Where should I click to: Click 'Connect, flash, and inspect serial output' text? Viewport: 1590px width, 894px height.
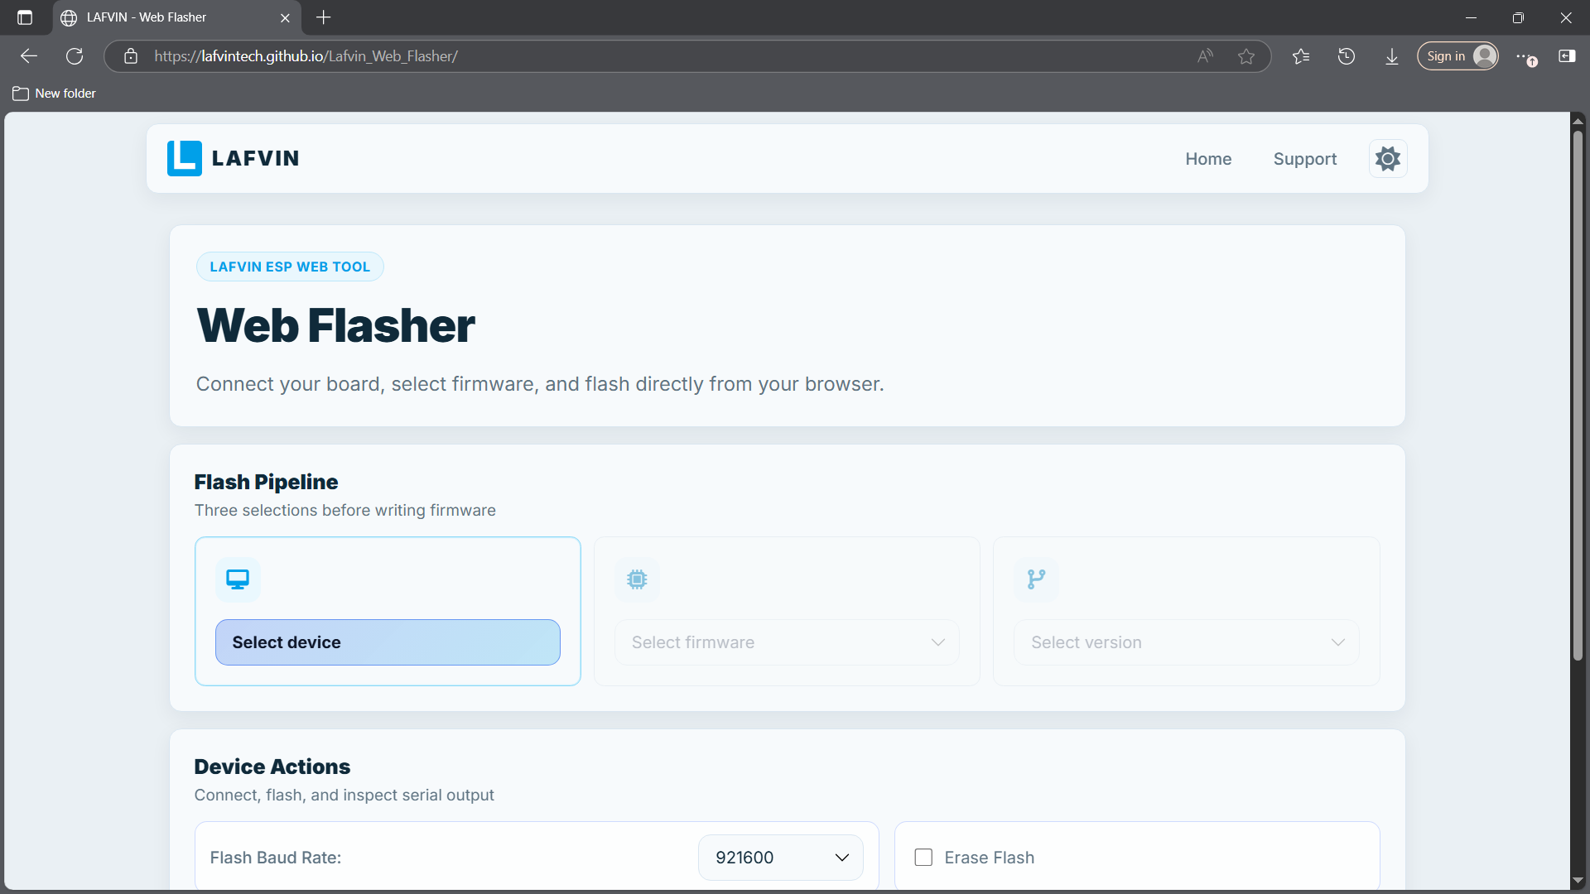(344, 795)
